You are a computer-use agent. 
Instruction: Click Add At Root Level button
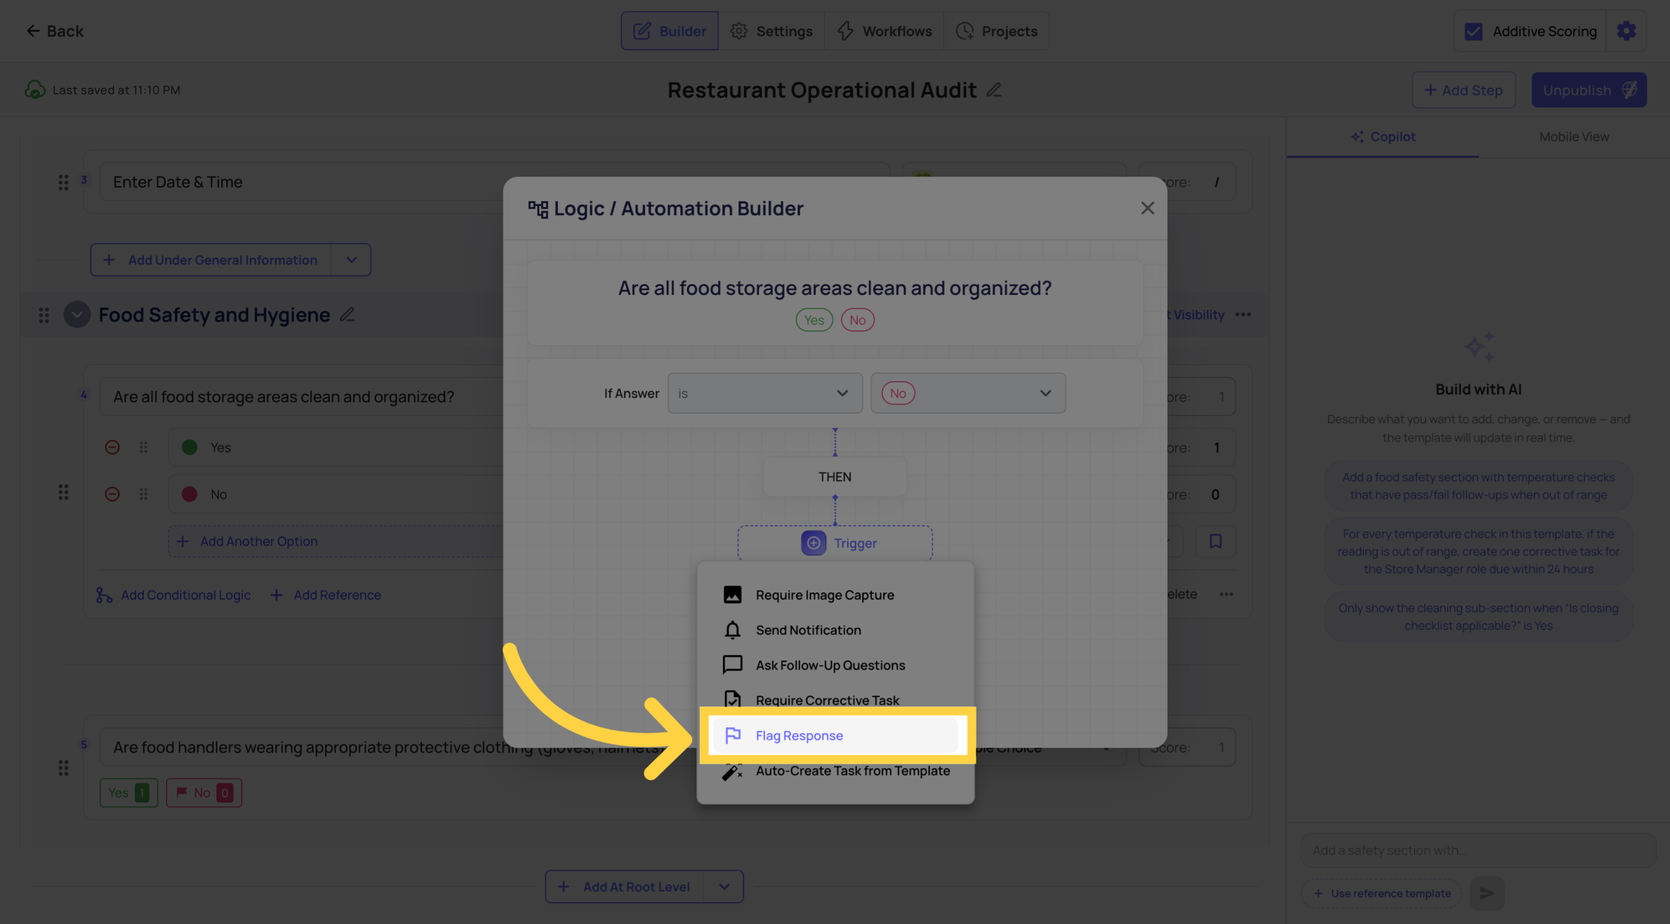click(624, 886)
